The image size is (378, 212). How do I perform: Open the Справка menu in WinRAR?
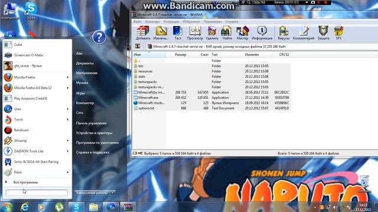(232, 22)
